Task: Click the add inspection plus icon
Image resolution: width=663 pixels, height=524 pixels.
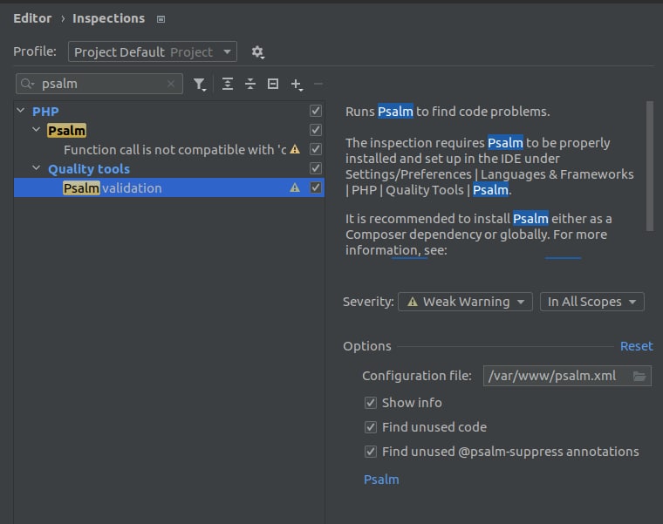Action: [297, 84]
